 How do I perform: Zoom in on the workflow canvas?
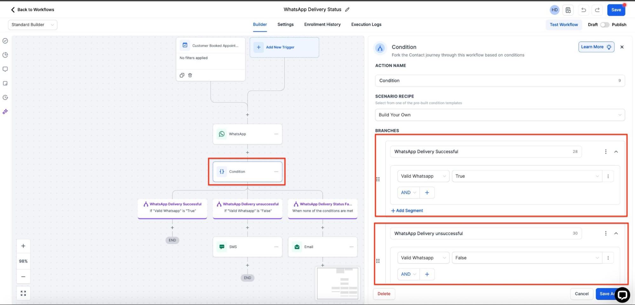pyautogui.click(x=23, y=246)
